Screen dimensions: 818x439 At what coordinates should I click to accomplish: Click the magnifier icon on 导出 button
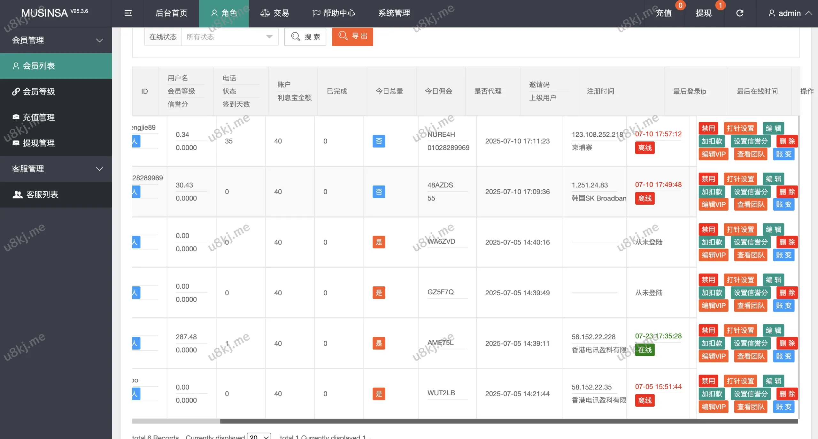pos(343,35)
